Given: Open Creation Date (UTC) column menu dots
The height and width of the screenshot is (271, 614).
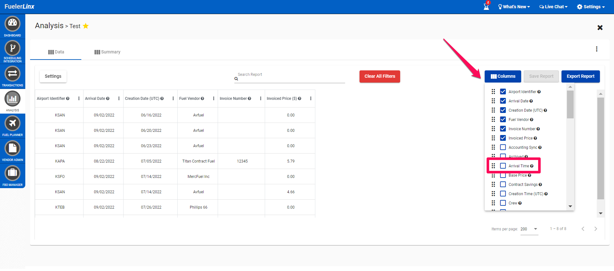Looking at the screenshot, I should [173, 99].
